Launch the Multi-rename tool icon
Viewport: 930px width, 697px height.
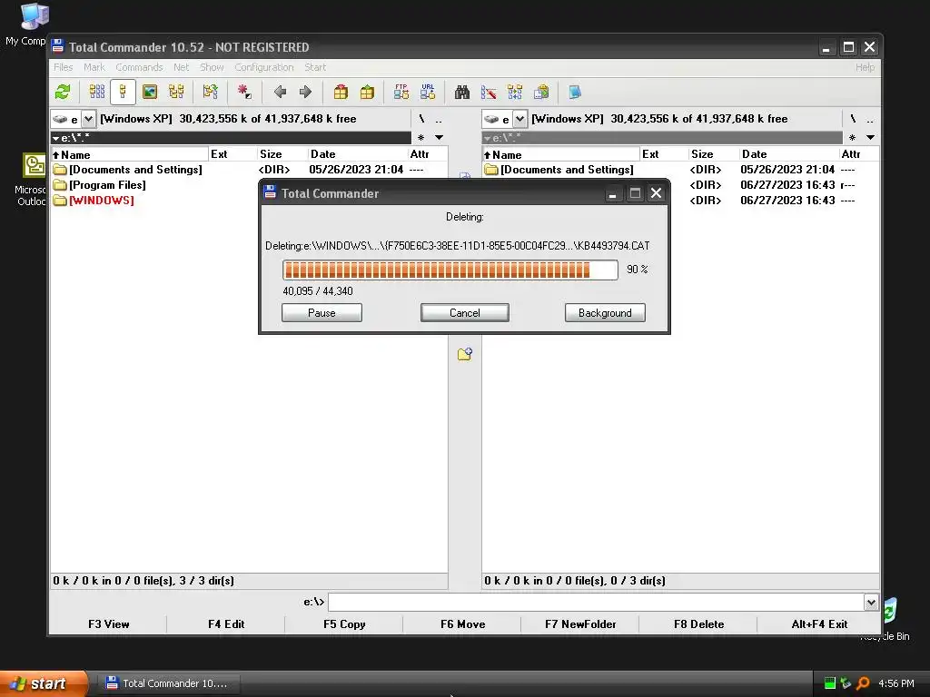tap(488, 92)
